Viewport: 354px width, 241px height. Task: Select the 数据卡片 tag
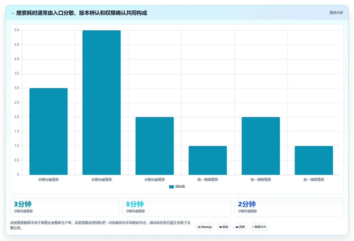coord(259,227)
